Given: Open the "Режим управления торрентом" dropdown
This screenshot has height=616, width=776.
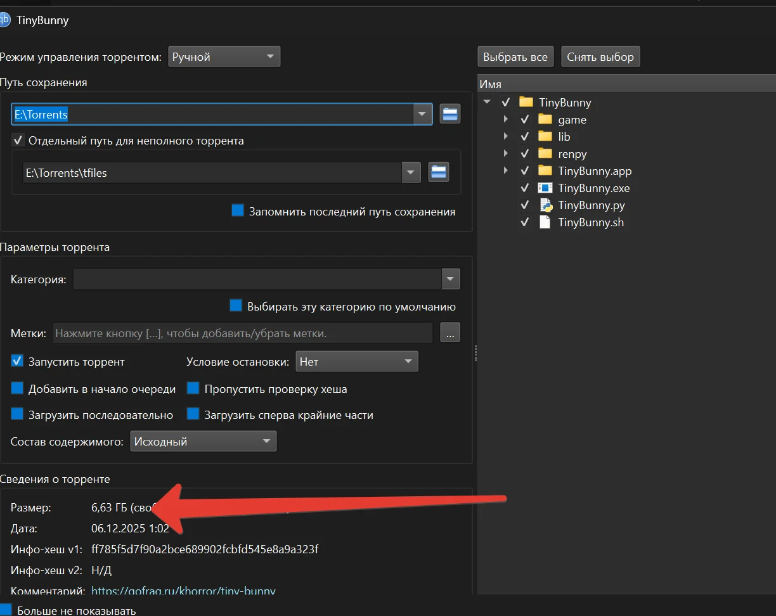Looking at the screenshot, I should [x=224, y=56].
